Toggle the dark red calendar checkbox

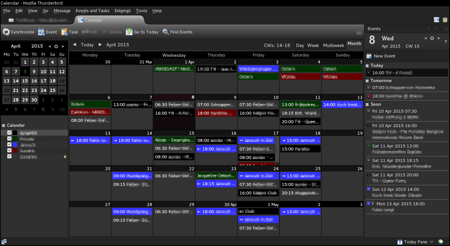coord(9,150)
